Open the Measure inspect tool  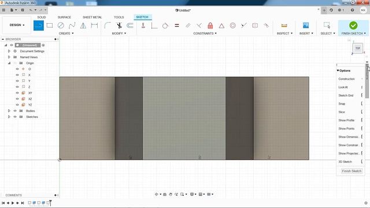(284, 25)
